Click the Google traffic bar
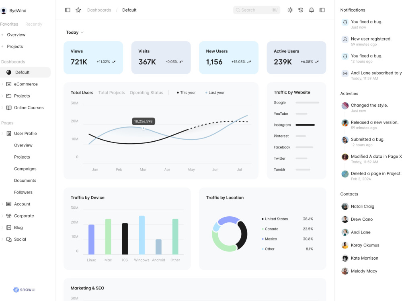Screen dimensions: 402x301 (308, 103)
